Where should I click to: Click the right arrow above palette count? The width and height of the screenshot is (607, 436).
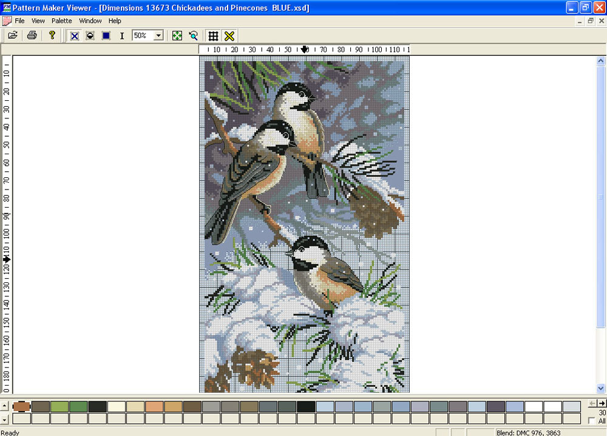coord(602,403)
